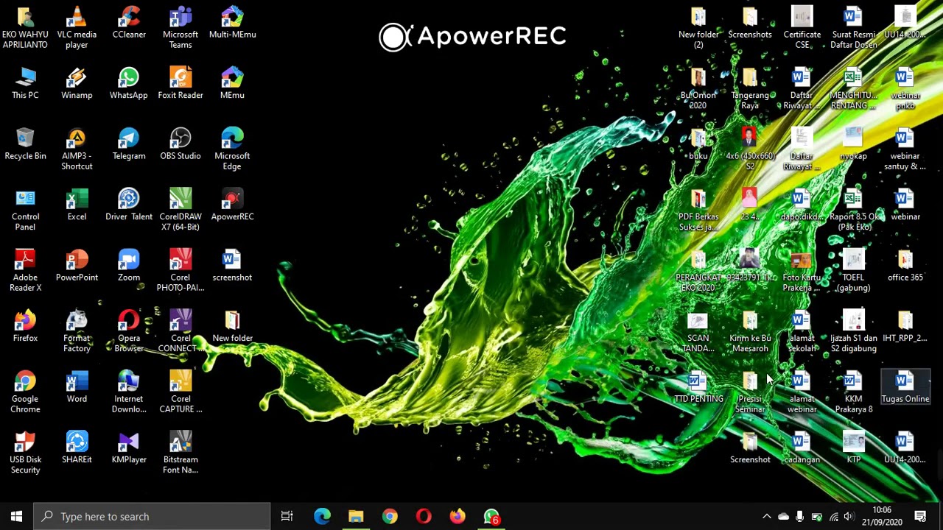Open Surat Resmi Daftar Dosen document
The height and width of the screenshot is (530, 943).
click(853, 27)
